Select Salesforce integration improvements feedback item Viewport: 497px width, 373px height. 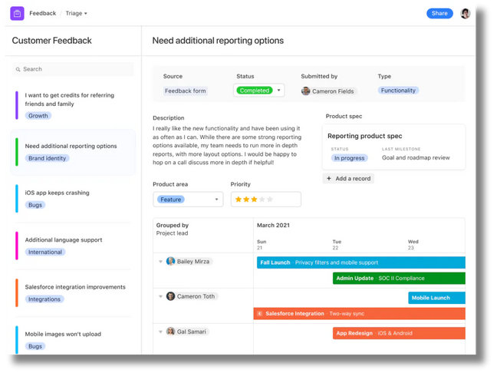pyautogui.click(x=74, y=287)
